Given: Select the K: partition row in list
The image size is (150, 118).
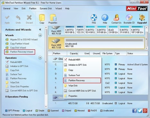Looking at the screenshot, I should [100, 92].
